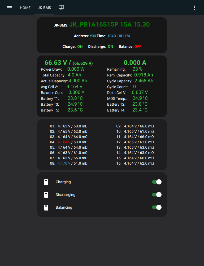Viewport: 204px width, 266px height.
Task: Click the Balancing switch device icon
Action: pyautogui.click(x=46, y=208)
